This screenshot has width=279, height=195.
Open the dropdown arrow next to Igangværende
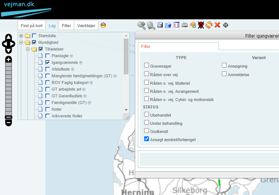coord(81,63)
